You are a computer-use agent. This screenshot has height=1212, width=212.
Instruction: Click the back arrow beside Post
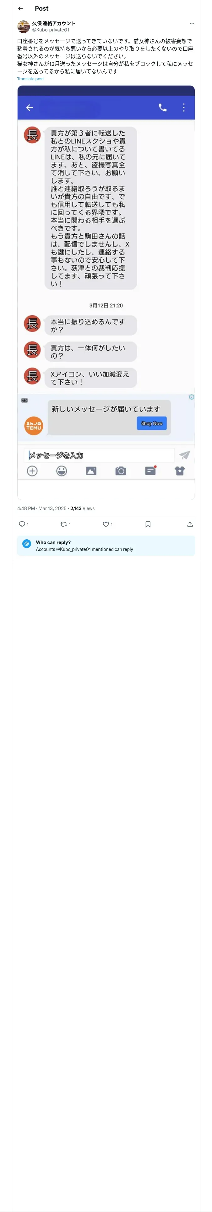(20, 8)
